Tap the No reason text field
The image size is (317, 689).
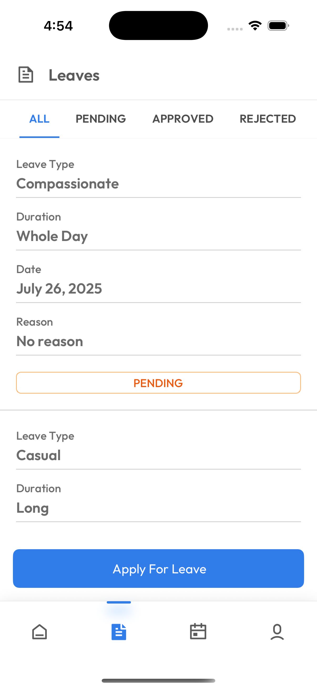coord(50,341)
